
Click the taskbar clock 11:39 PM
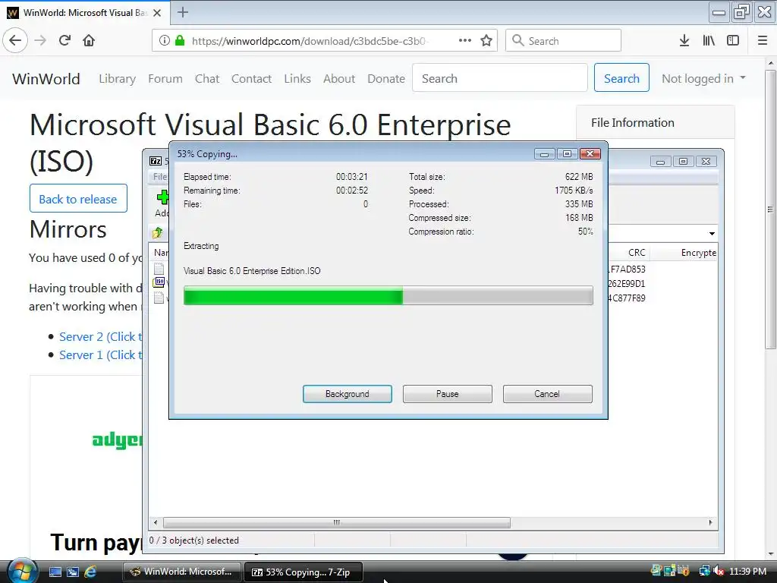click(x=747, y=571)
